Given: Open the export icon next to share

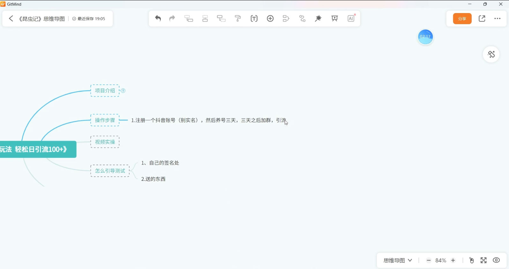Looking at the screenshot, I should click(482, 18).
